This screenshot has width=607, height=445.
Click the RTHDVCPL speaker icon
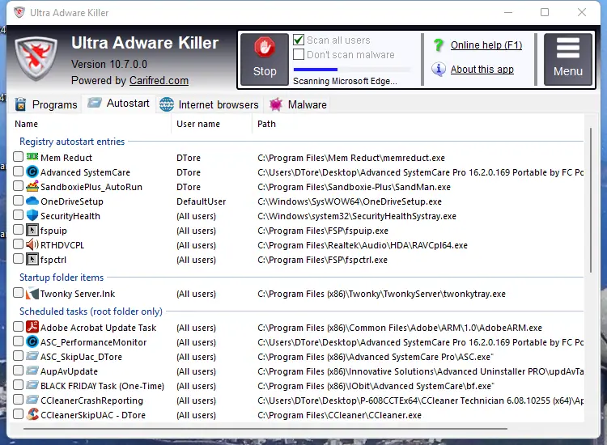click(x=32, y=244)
